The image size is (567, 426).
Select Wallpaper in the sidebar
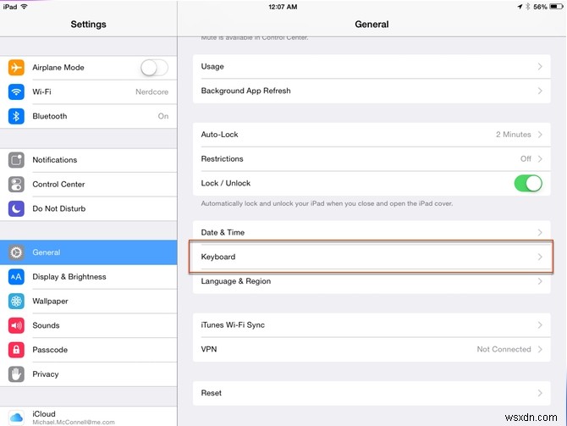point(89,302)
